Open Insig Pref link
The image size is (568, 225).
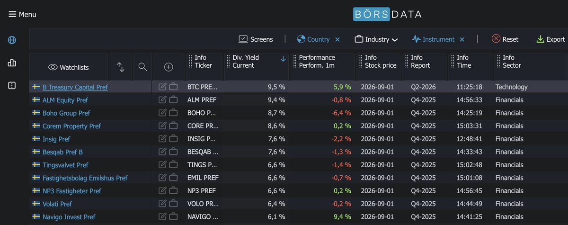pos(56,139)
